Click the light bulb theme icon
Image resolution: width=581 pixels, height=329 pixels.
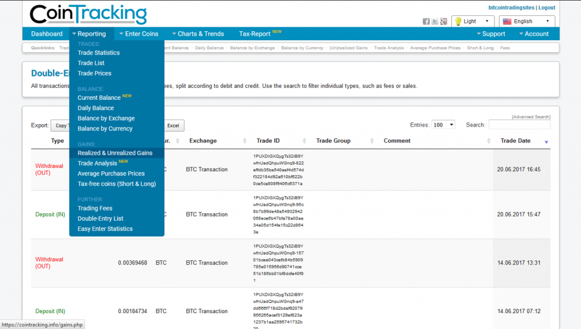[458, 21]
